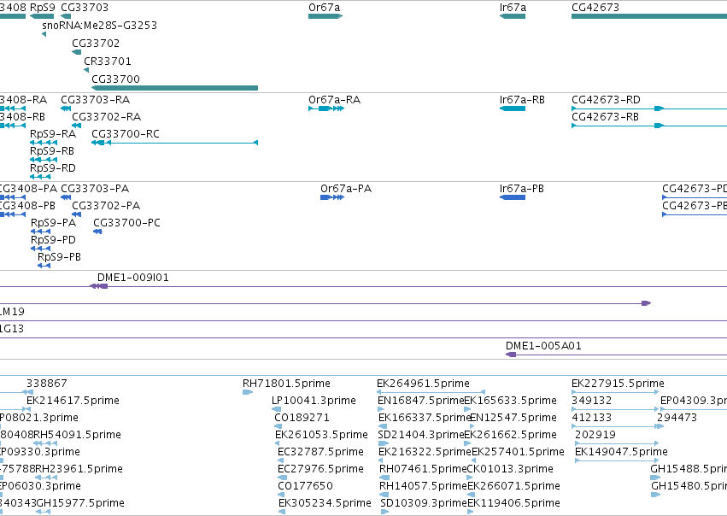The width and height of the screenshot is (727, 516).
Task: Select the purple DME1-005A01 arrow glyph
Action: point(511,355)
